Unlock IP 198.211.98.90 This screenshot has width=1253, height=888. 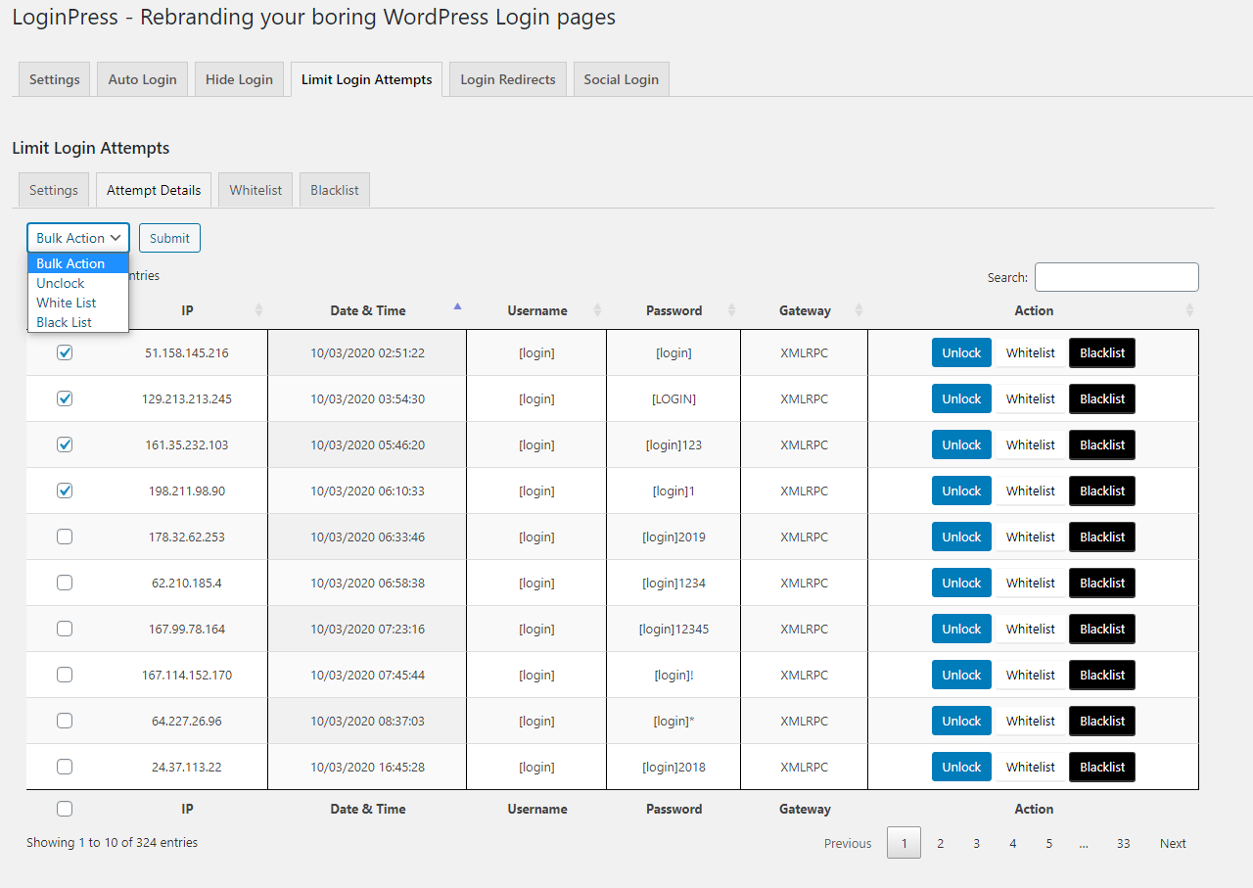coord(961,491)
